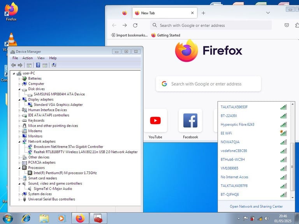The height and width of the screenshot is (224, 299).
Task: Select the New Tab tab in Firefox
Action: click(165, 13)
